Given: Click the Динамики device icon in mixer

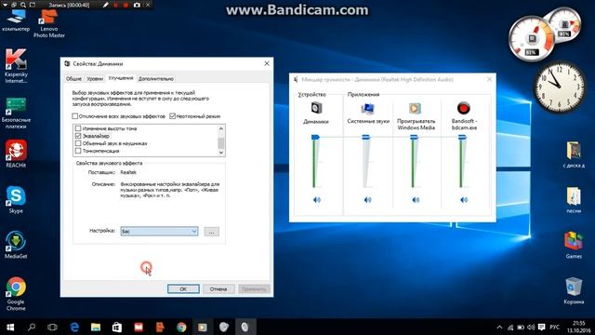Looking at the screenshot, I should click(316, 108).
